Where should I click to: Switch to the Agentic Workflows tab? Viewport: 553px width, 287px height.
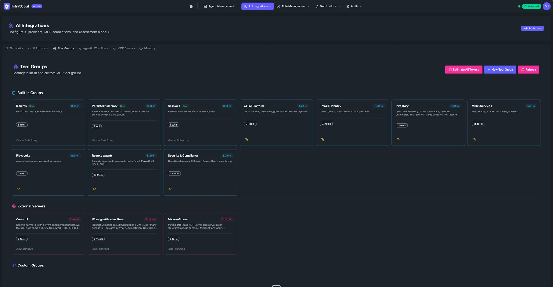coord(93,48)
